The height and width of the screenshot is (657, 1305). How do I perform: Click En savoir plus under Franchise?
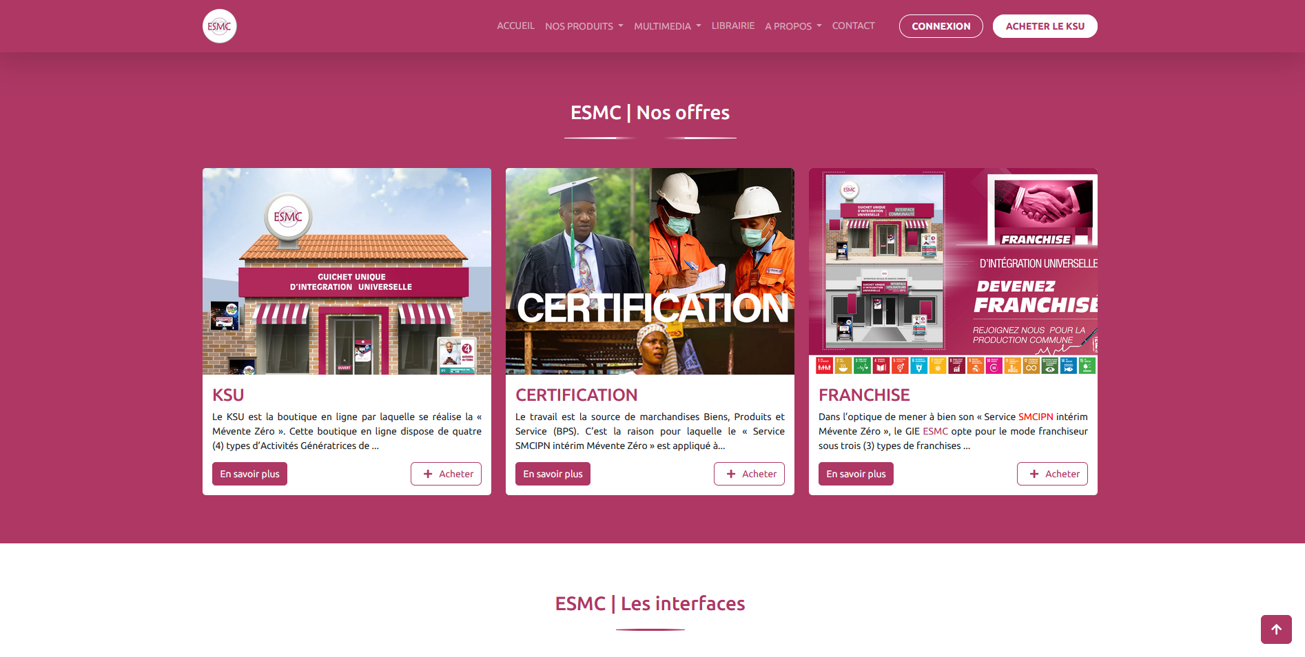856,474
